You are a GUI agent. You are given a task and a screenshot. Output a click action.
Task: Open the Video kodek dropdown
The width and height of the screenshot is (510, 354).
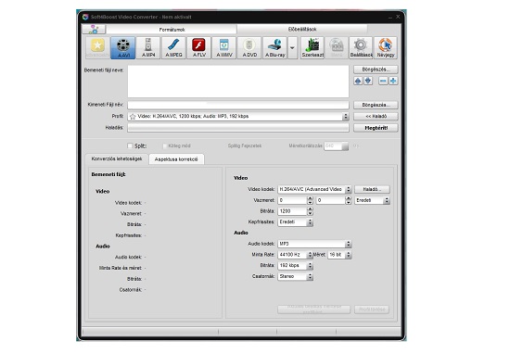[x=349, y=189]
